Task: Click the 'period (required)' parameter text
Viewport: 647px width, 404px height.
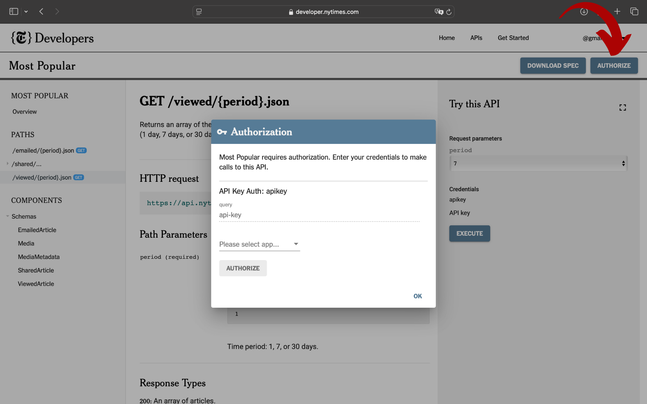Action: (170, 257)
